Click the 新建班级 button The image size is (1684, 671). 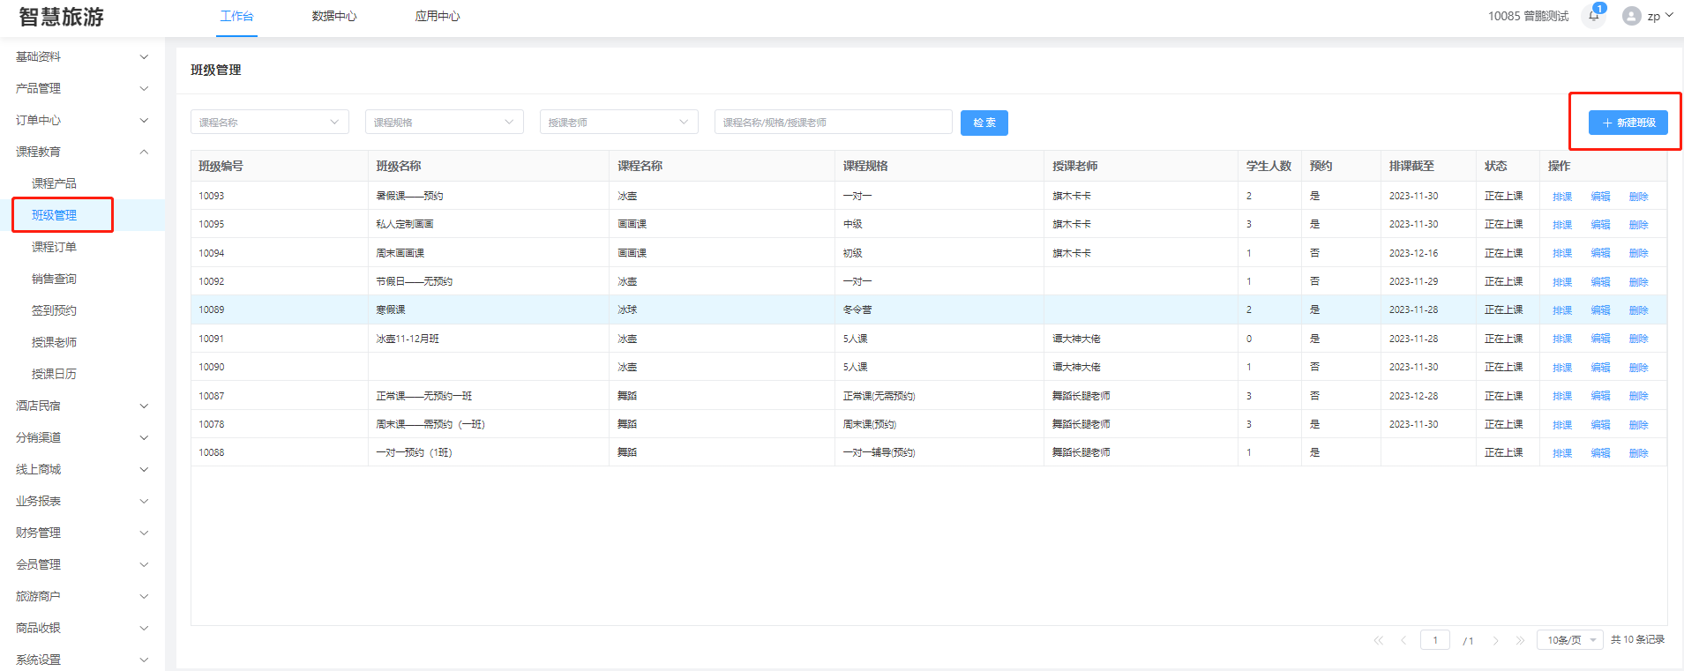tap(1628, 123)
